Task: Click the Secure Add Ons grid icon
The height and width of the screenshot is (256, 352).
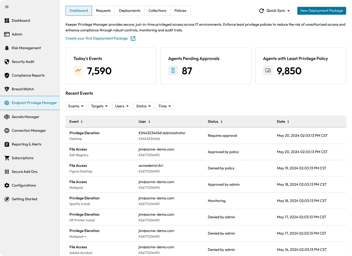Action: click(7, 172)
